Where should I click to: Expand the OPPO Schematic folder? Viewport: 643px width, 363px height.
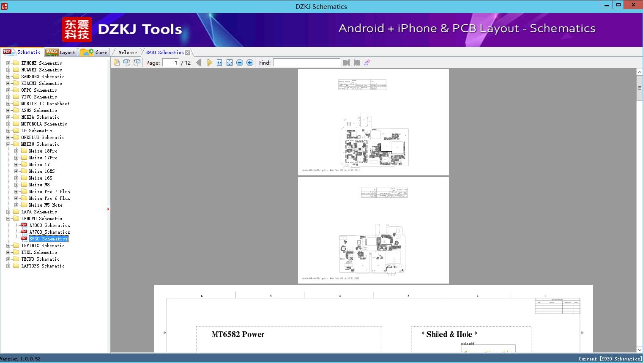[x=8, y=90]
